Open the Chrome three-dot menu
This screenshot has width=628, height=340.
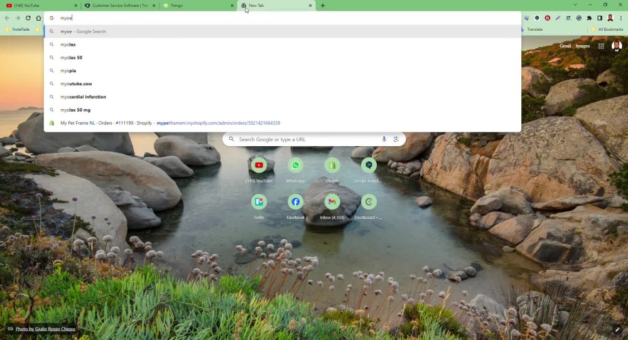click(621, 18)
